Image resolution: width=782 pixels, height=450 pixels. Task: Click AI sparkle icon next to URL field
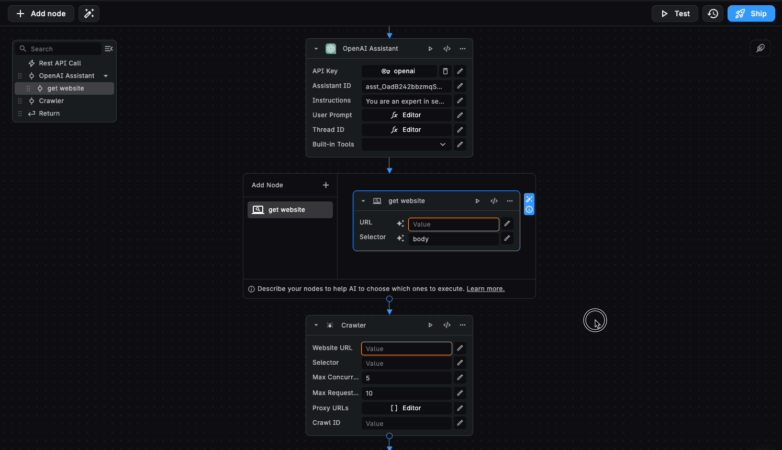click(x=400, y=224)
